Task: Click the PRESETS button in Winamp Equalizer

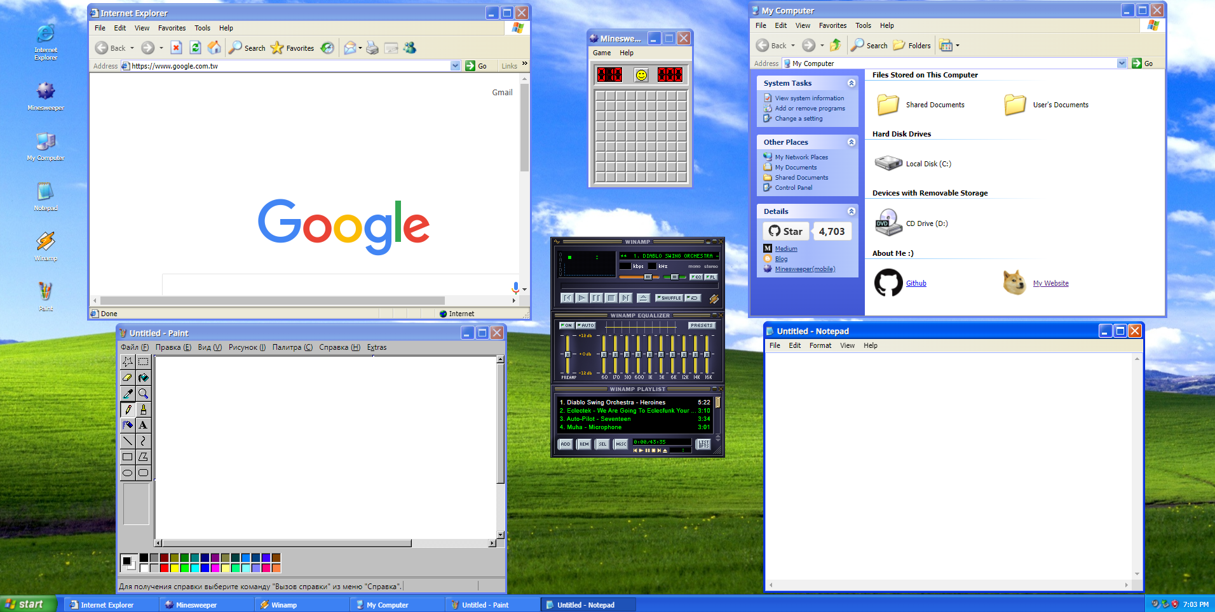Action: coord(702,325)
